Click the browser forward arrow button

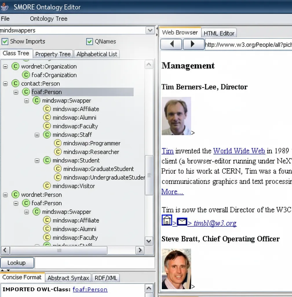(193, 44)
